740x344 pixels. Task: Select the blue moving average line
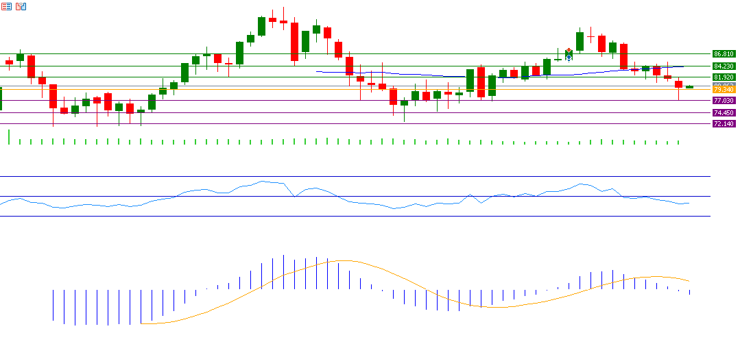click(411, 74)
